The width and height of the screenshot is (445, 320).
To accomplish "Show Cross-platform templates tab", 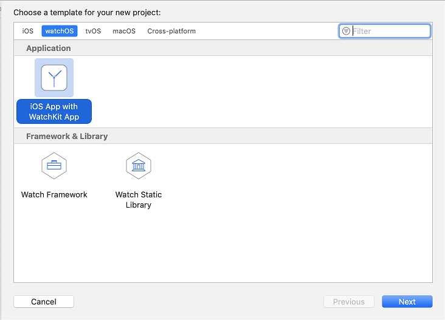I will pyautogui.click(x=171, y=31).
